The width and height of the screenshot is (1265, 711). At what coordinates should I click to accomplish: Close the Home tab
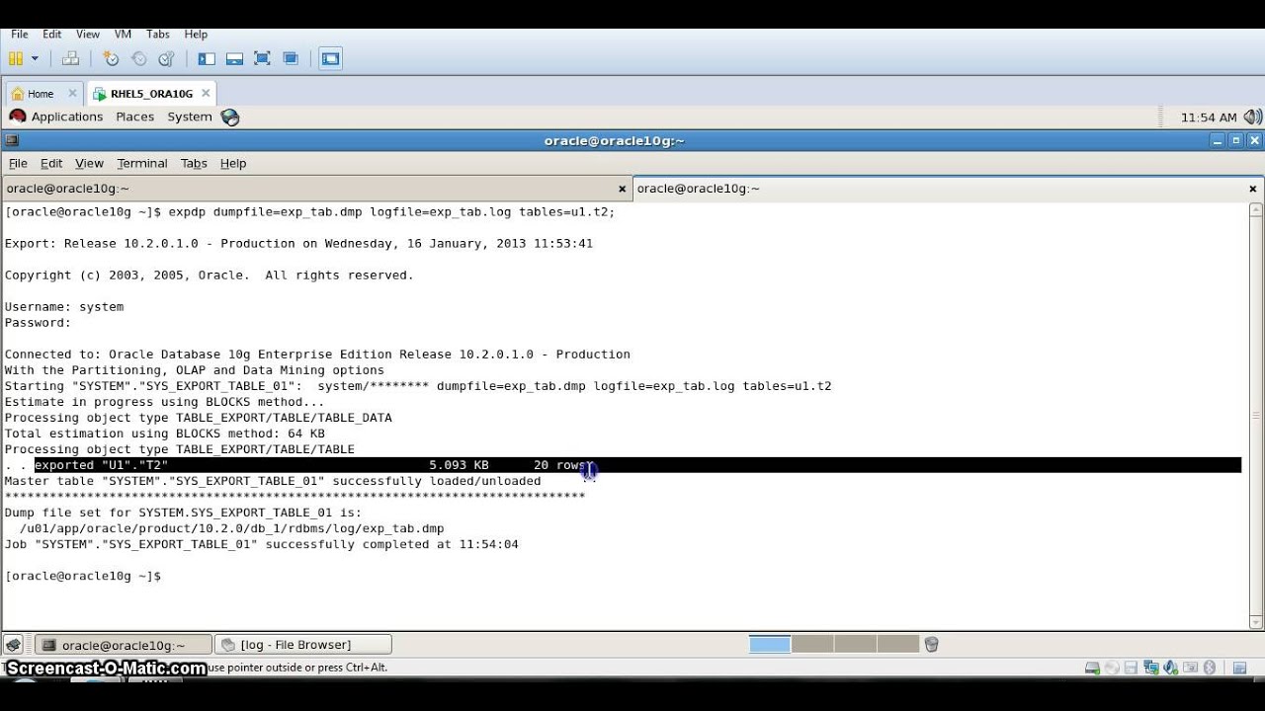click(72, 94)
